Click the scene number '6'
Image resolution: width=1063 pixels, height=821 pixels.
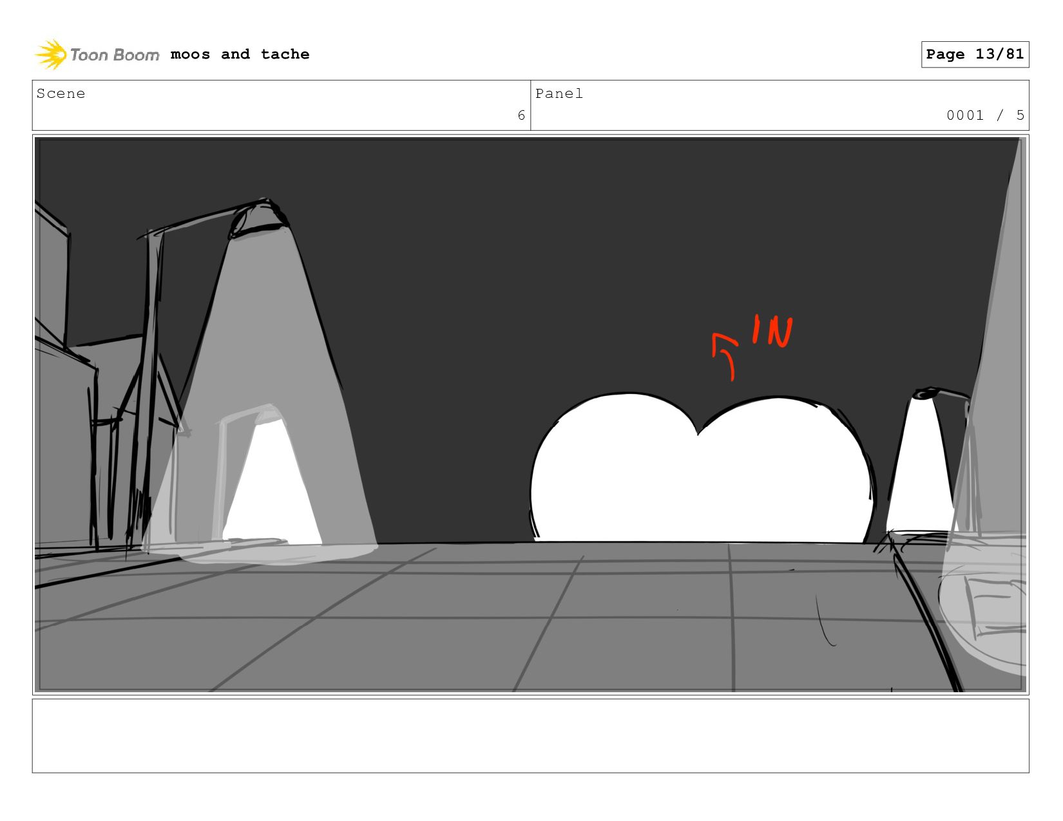click(x=521, y=115)
